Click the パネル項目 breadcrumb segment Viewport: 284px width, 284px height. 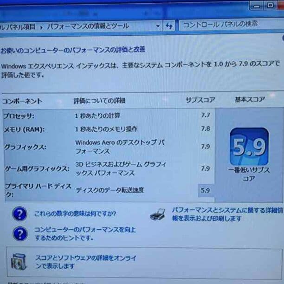click(18, 27)
